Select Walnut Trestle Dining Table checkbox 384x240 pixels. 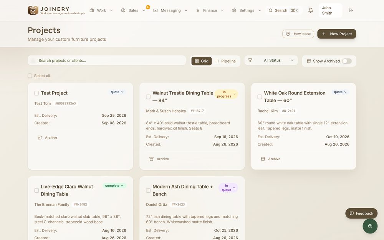tap(148, 97)
